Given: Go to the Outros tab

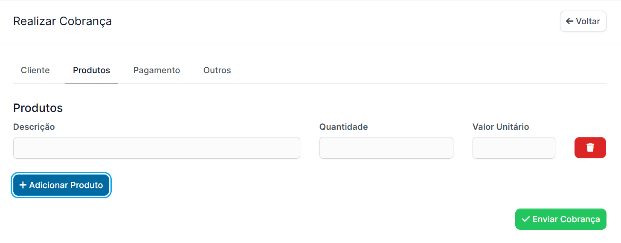Looking at the screenshot, I should point(217,70).
